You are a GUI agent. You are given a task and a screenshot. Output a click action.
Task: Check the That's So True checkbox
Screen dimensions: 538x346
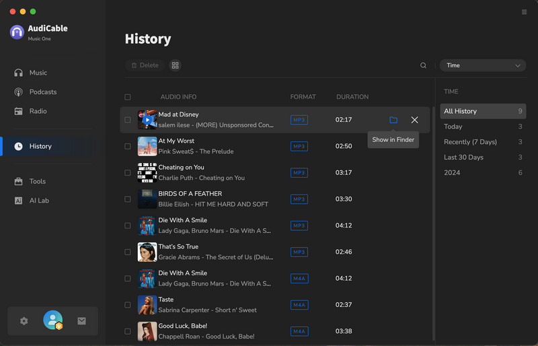pyautogui.click(x=128, y=252)
